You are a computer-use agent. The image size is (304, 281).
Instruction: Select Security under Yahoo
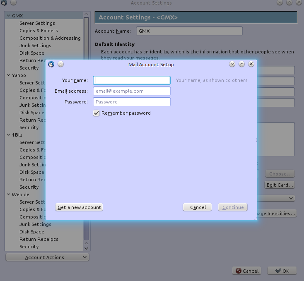[x=29, y=127]
